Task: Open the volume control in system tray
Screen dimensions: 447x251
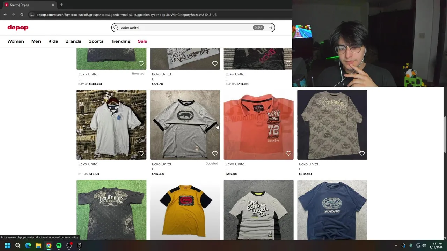Action: click(x=424, y=245)
